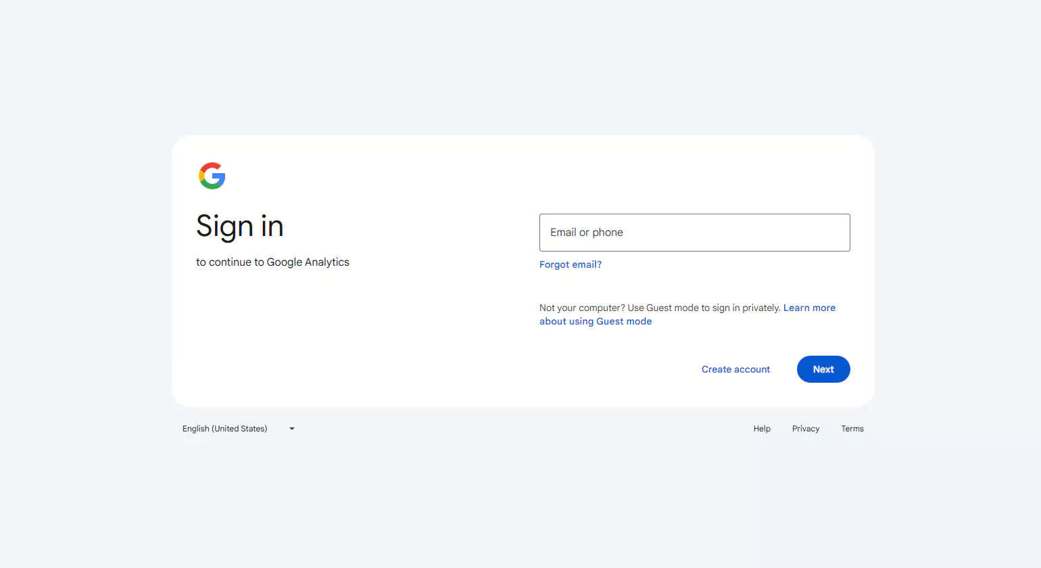1041x568 pixels.
Task: Select the colorful G icon above Sign in
Action: point(212,176)
